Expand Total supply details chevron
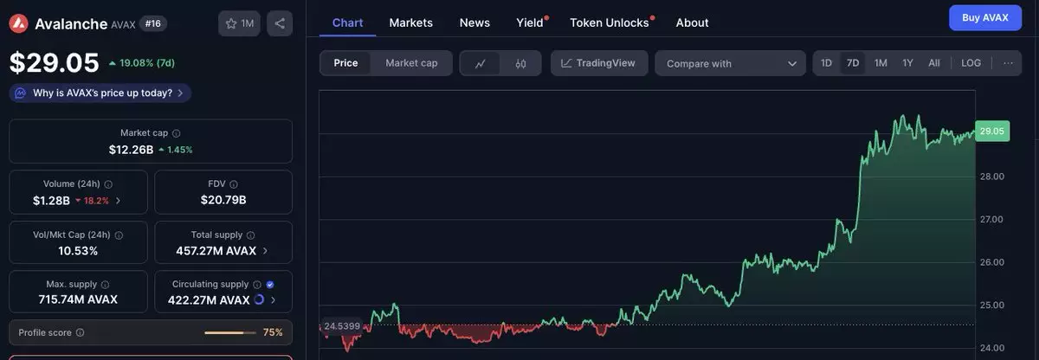1039x360 pixels. (265, 251)
